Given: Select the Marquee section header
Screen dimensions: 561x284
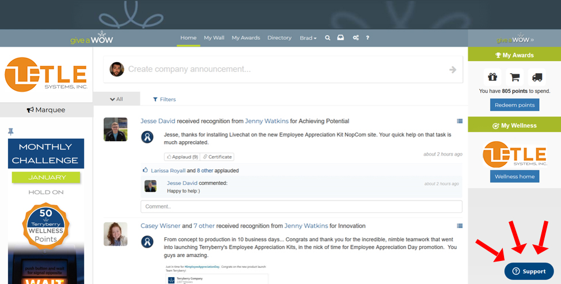Looking at the screenshot, I should click(46, 110).
